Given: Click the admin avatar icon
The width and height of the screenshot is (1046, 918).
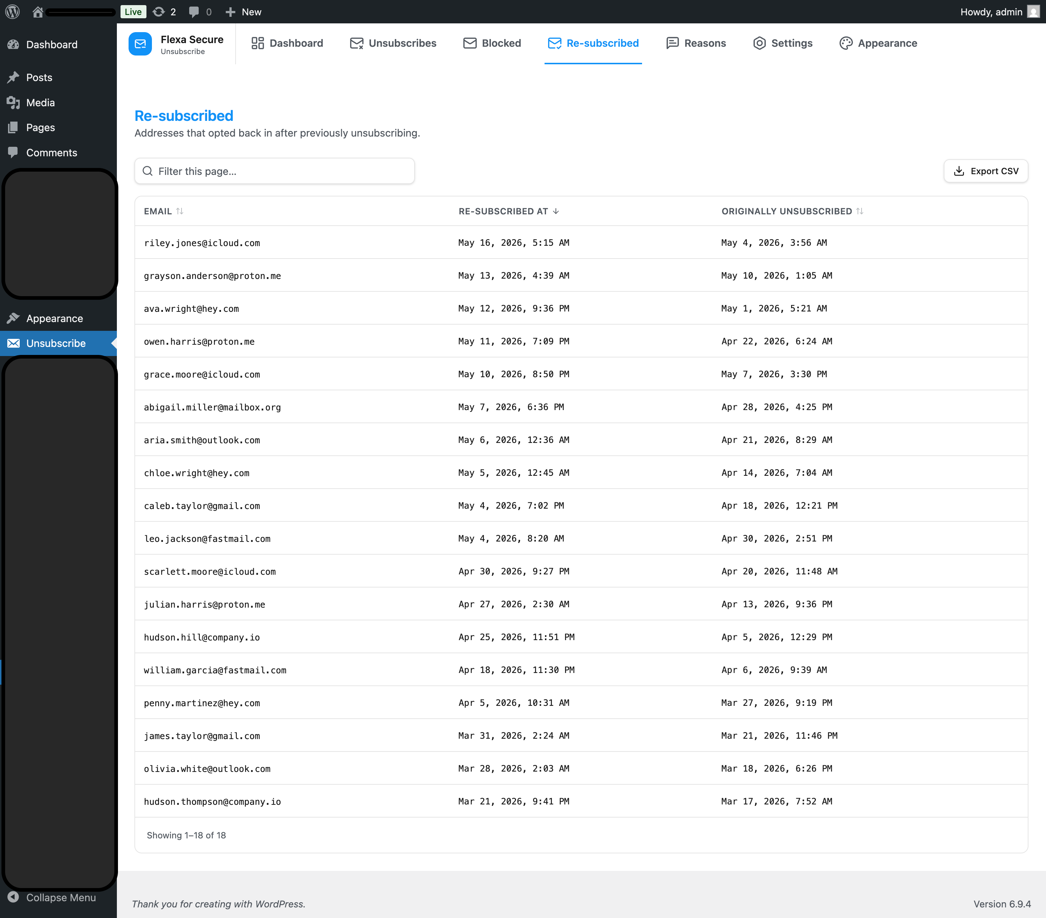Looking at the screenshot, I should [x=1033, y=12].
